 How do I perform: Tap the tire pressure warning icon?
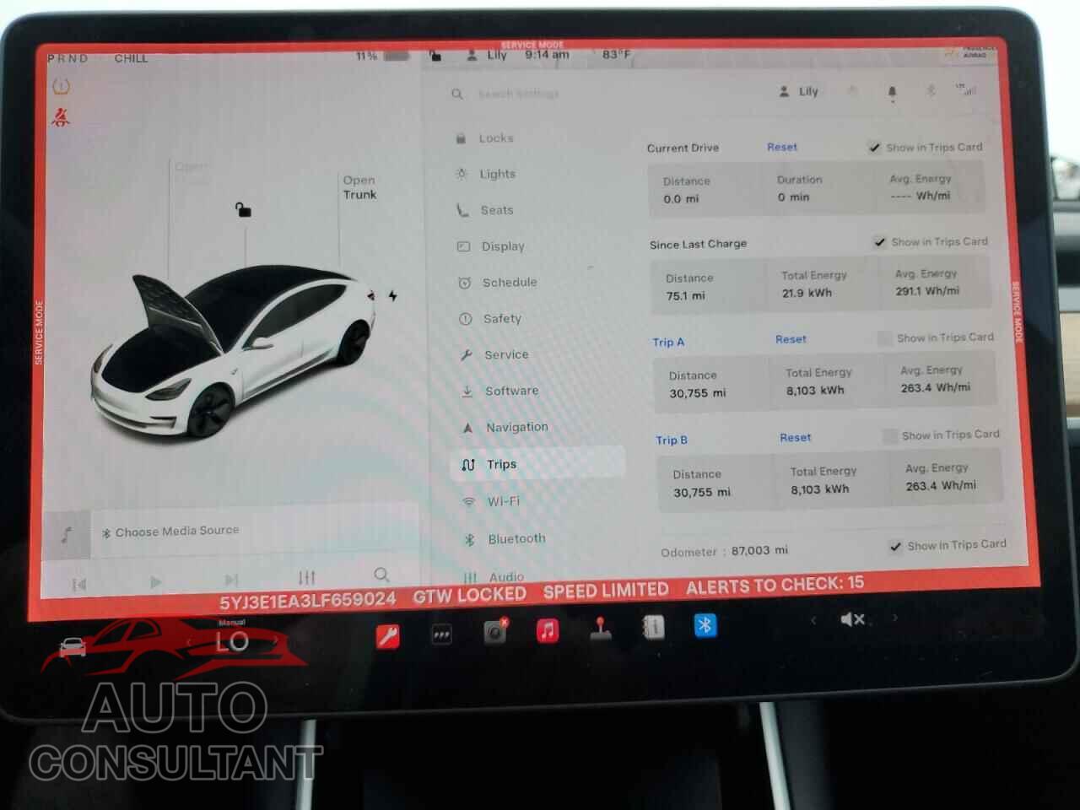pos(61,86)
